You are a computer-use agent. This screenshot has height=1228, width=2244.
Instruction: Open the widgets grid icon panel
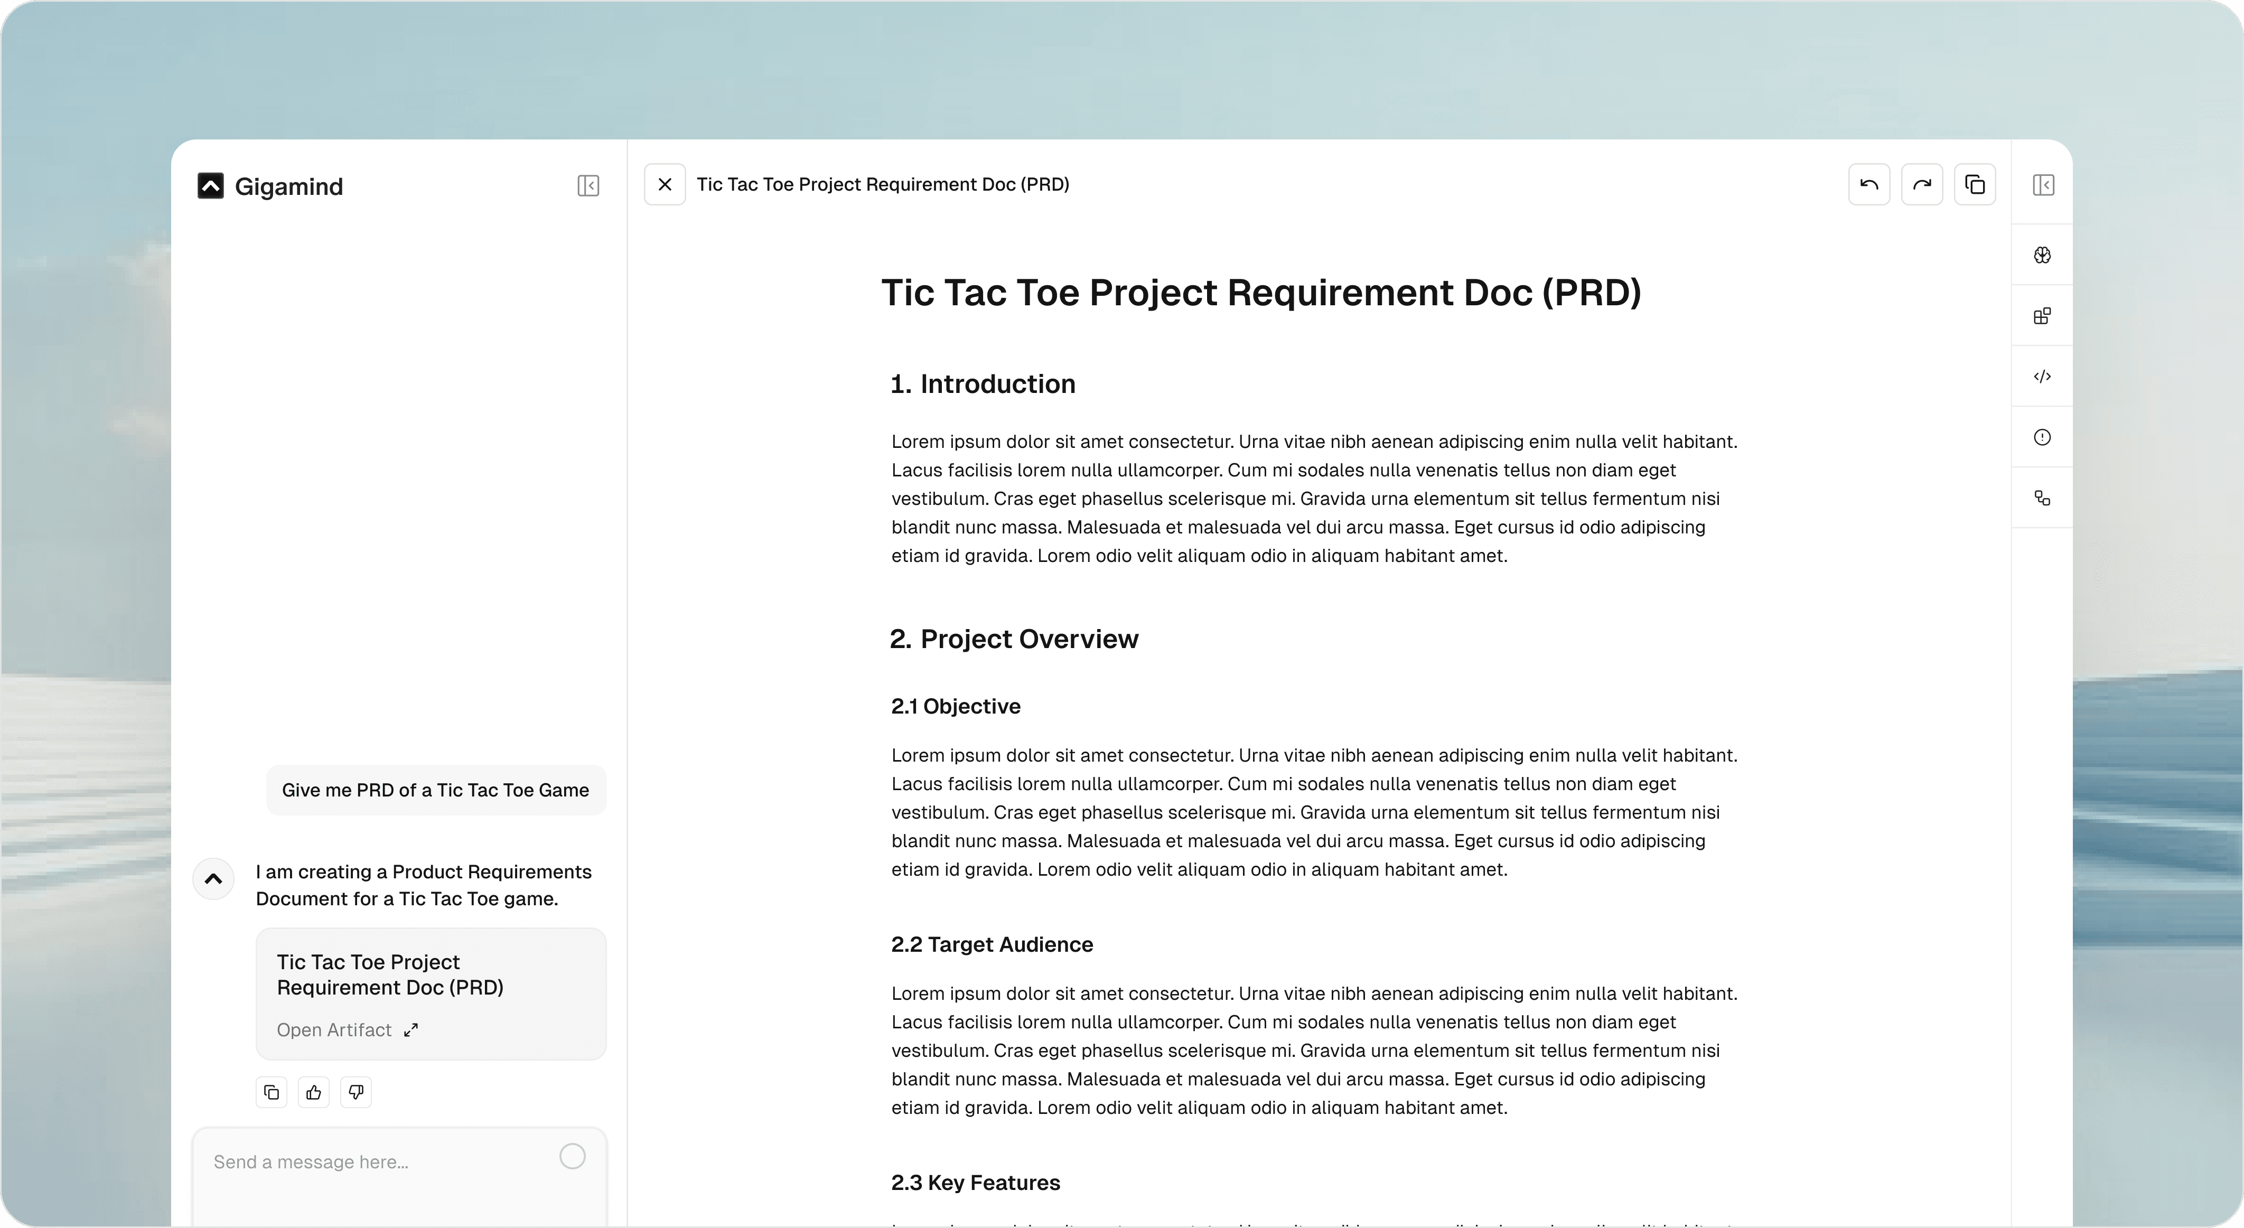[x=2042, y=316]
